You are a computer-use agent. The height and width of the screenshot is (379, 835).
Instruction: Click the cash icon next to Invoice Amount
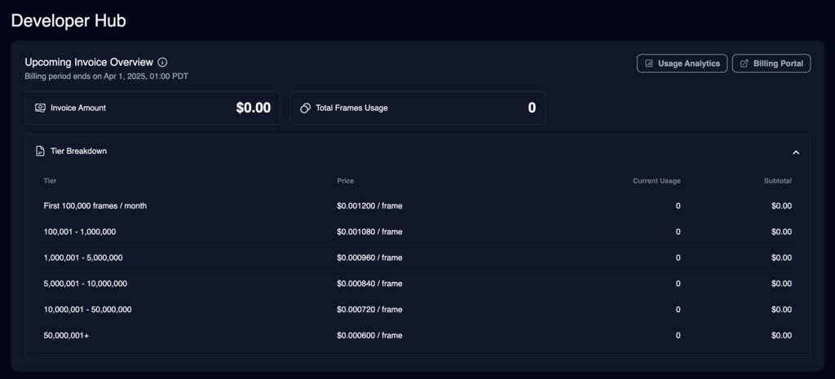(40, 108)
